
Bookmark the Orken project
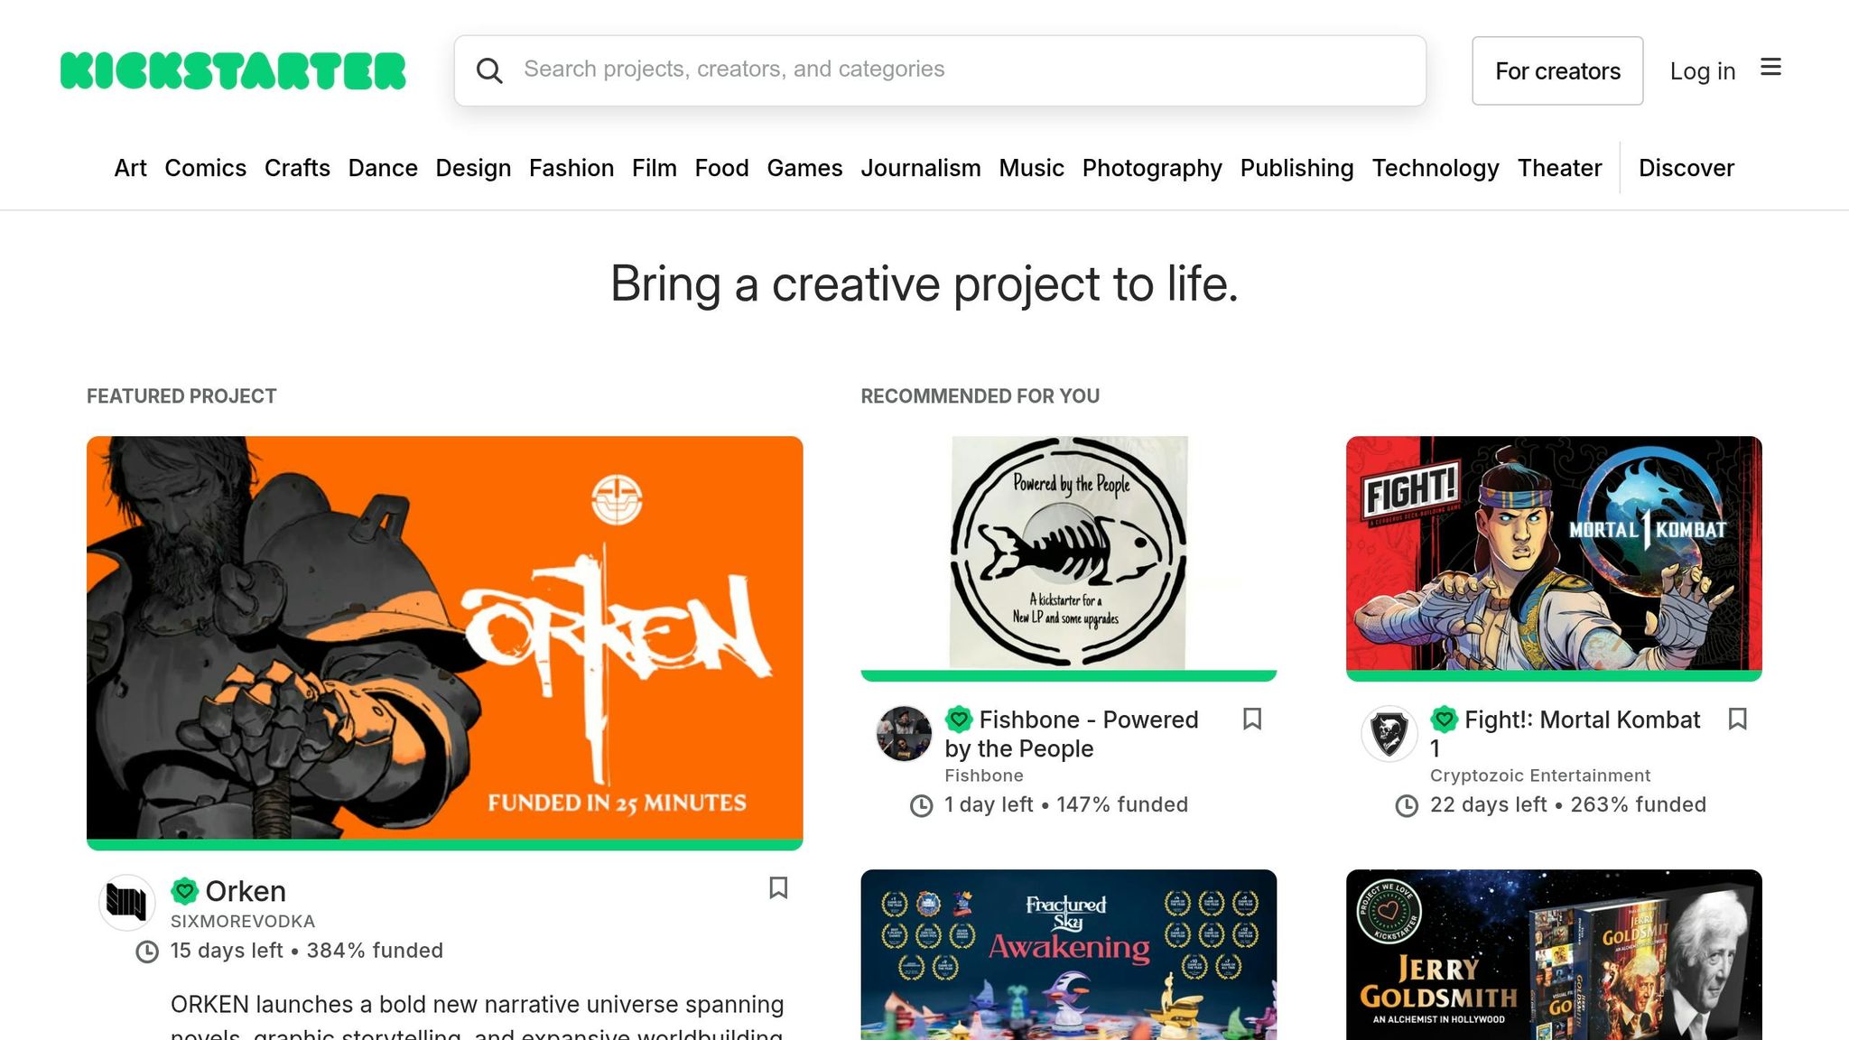778,888
